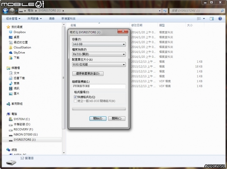This screenshot has height=169, width=227.
Task: Toggle the 快速格式化 quick format checkbox
Action: click(x=75, y=97)
